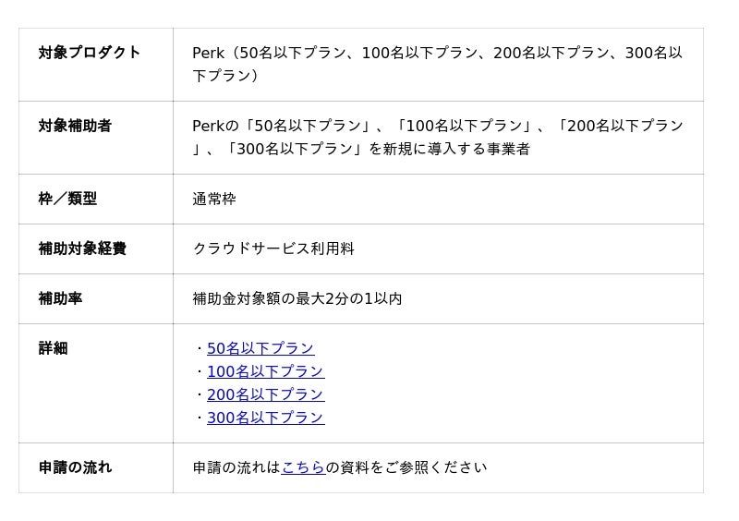Click the の資料をご参照ください text
Image resolution: width=739 pixels, height=521 pixels.
click(406, 467)
